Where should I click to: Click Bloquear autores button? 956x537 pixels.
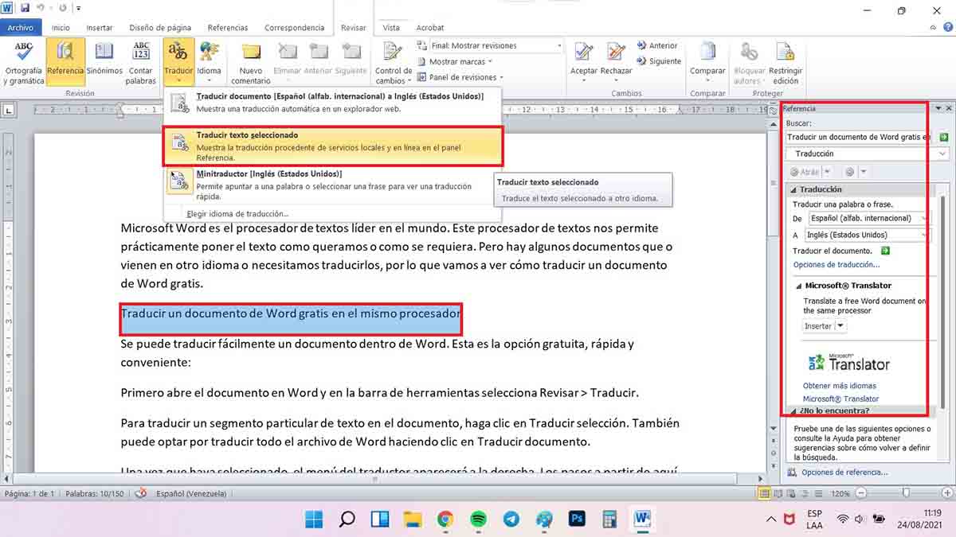click(x=749, y=62)
